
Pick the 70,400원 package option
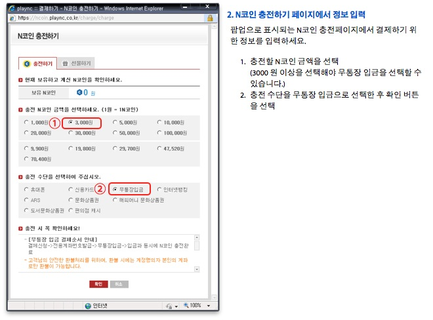(x=26, y=159)
